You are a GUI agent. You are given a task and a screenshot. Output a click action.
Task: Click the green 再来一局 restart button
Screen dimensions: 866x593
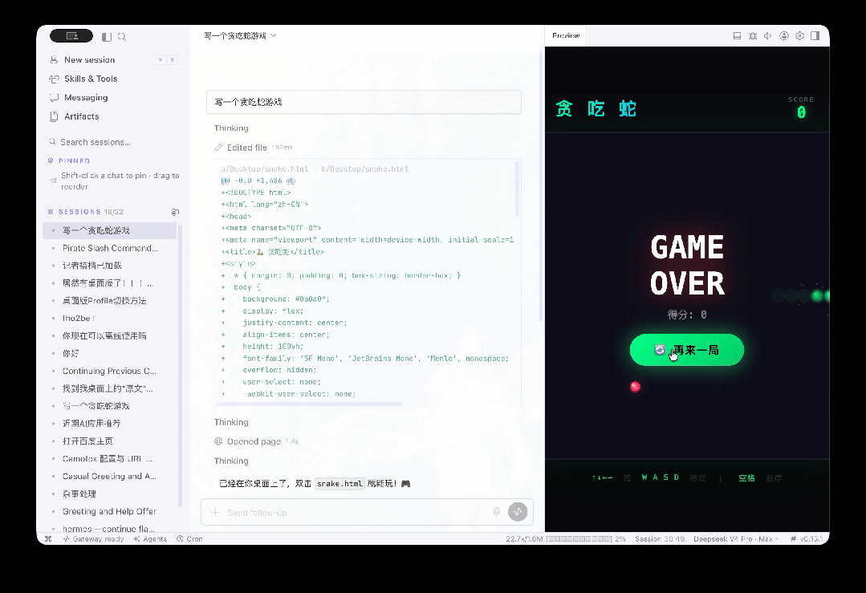pos(687,350)
